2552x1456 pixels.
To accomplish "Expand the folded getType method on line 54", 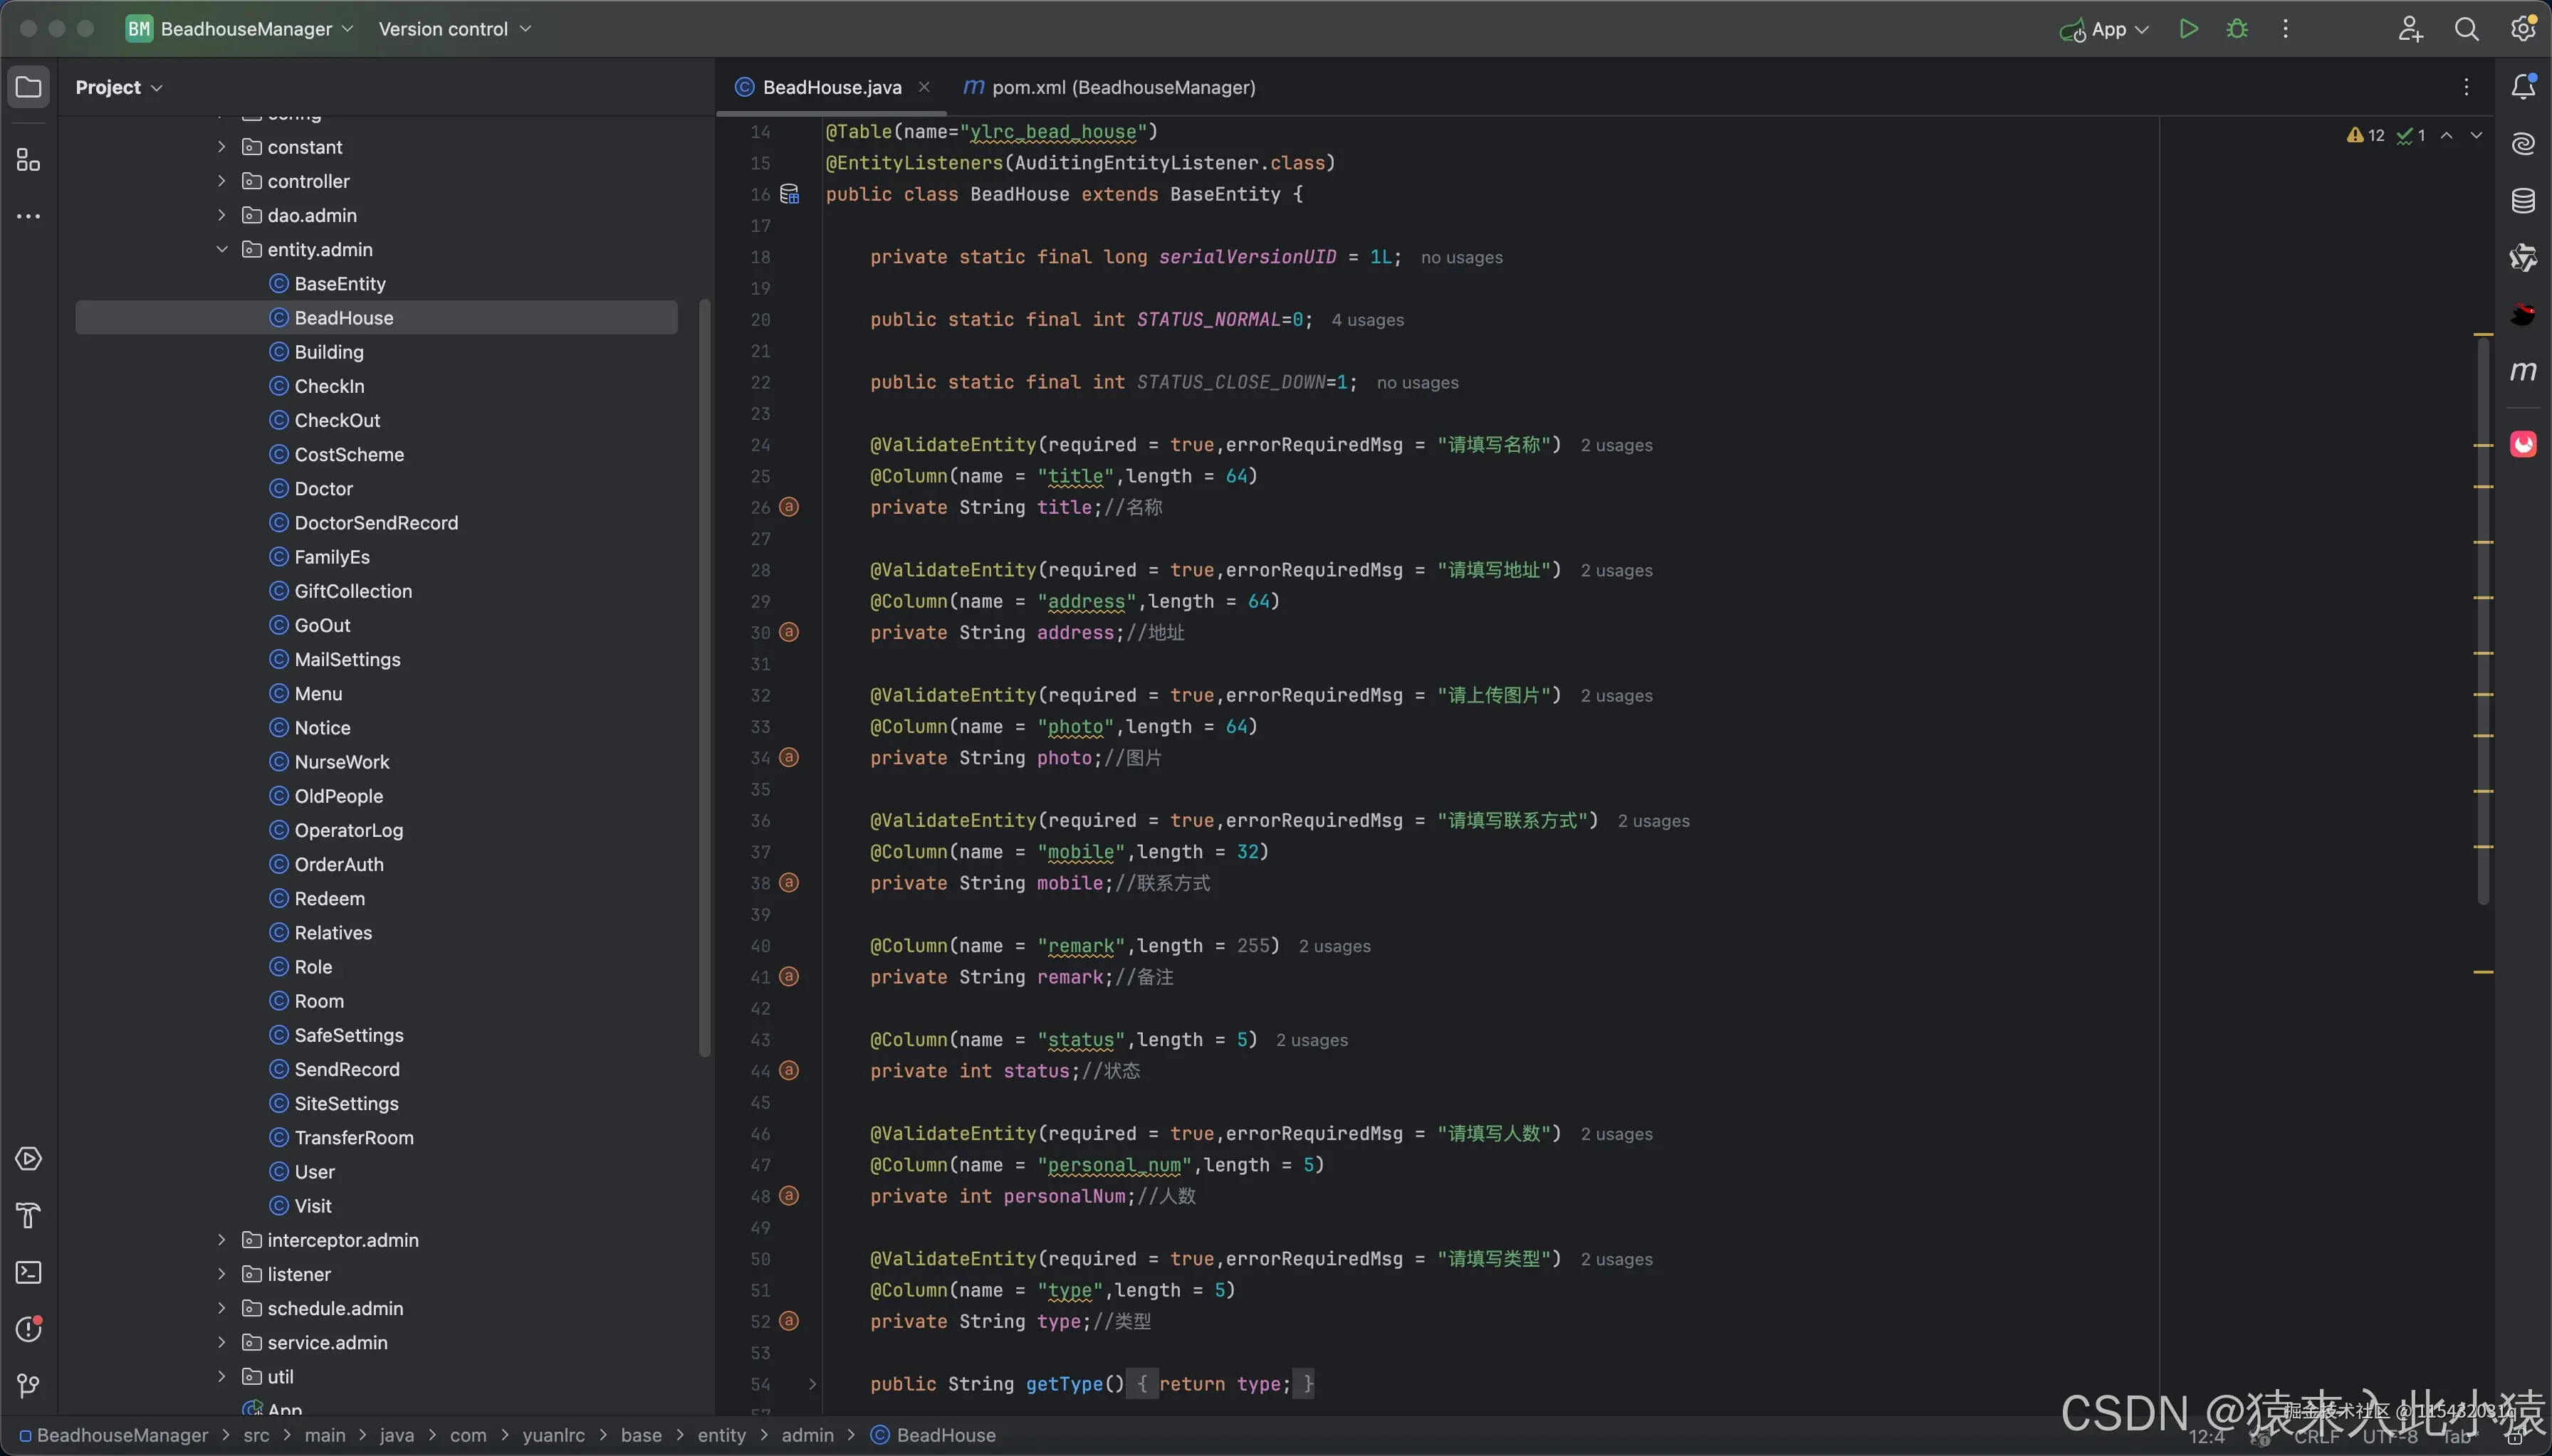I will tap(812, 1384).
